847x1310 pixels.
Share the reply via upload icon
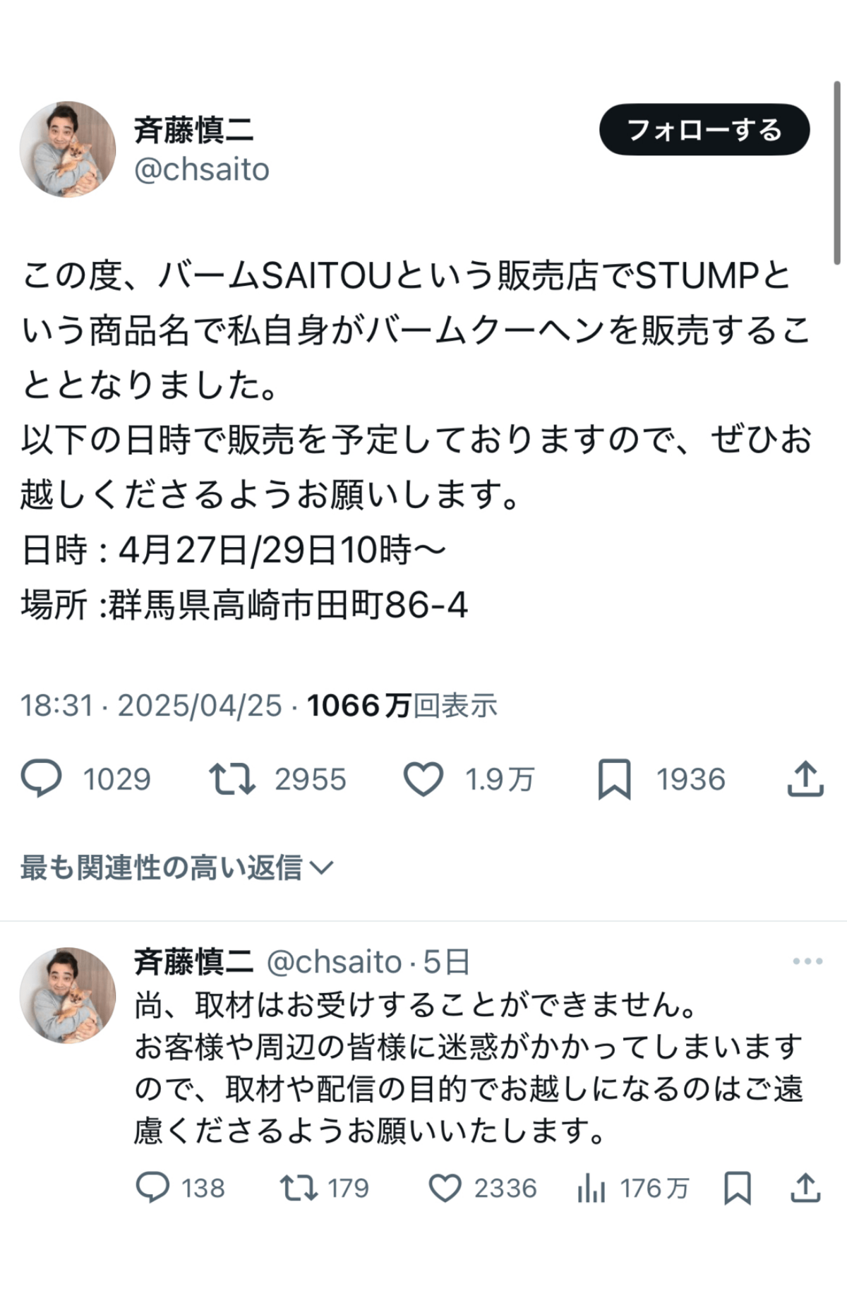pyautogui.click(x=805, y=1187)
